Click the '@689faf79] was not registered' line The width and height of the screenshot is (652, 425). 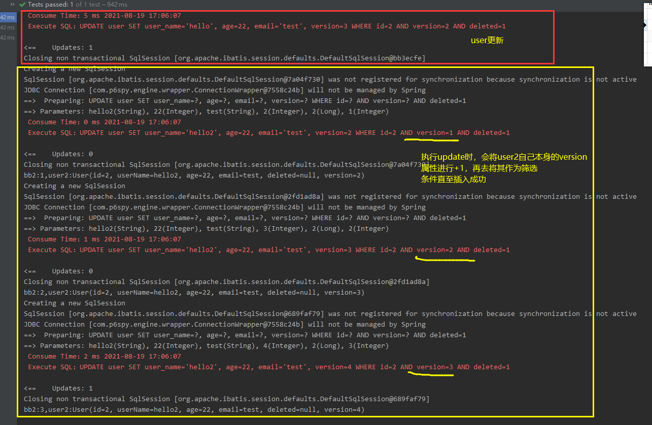(x=330, y=313)
